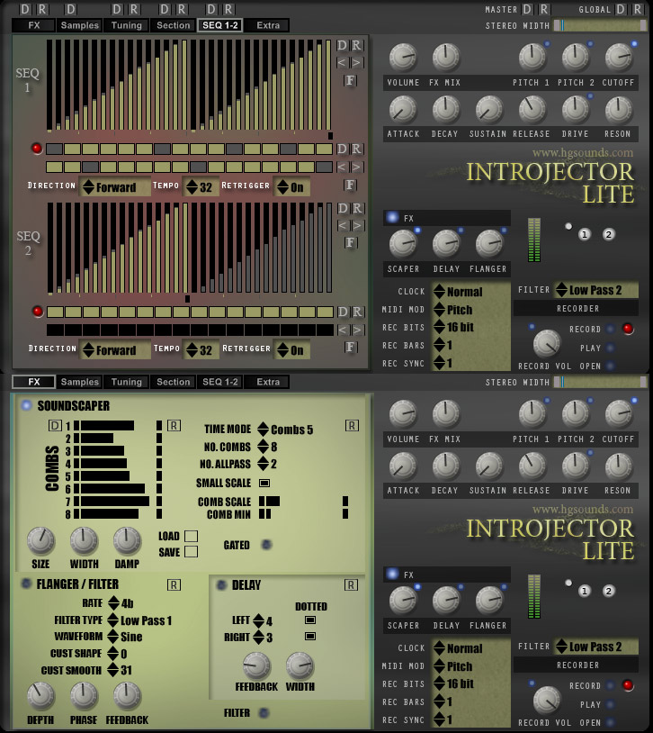Change Filter Type Low Pass 1 selector
This screenshot has height=733, width=653.
pyautogui.click(x=139, y=620)
